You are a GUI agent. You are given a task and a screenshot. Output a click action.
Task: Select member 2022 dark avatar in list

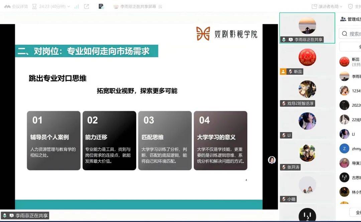tap(344, 105)
